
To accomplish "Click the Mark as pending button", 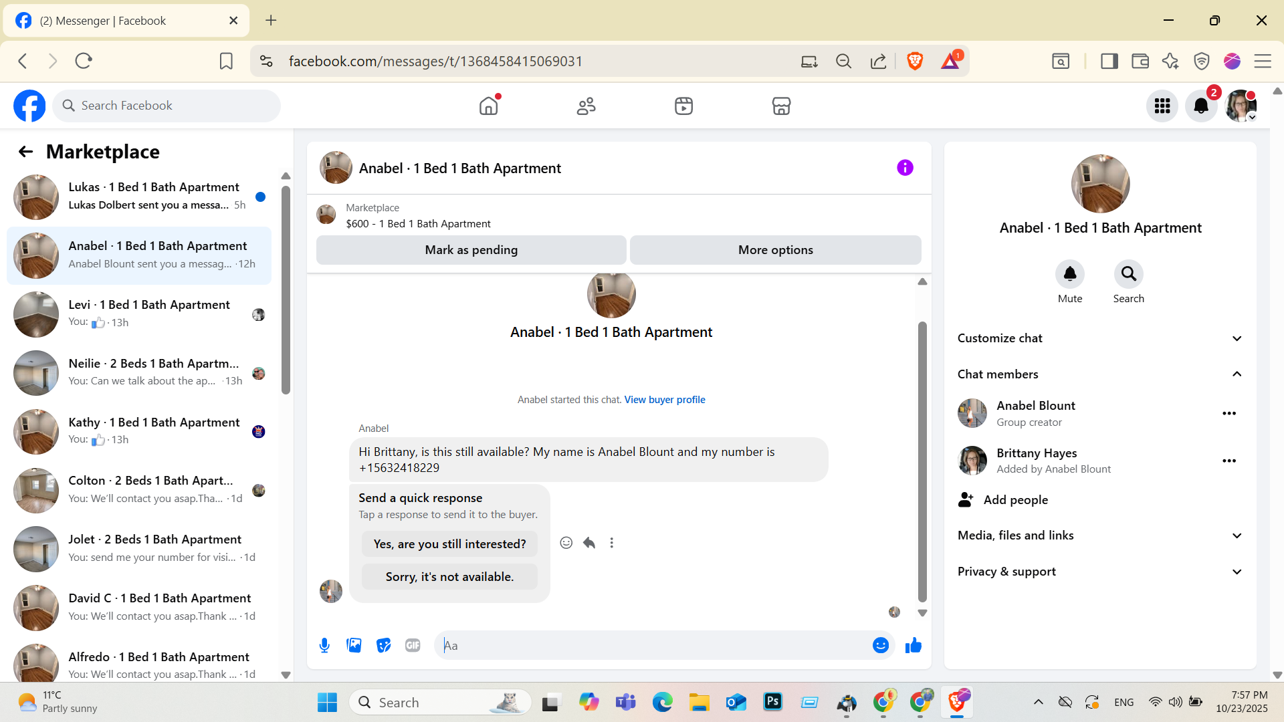I will [471, 250].
